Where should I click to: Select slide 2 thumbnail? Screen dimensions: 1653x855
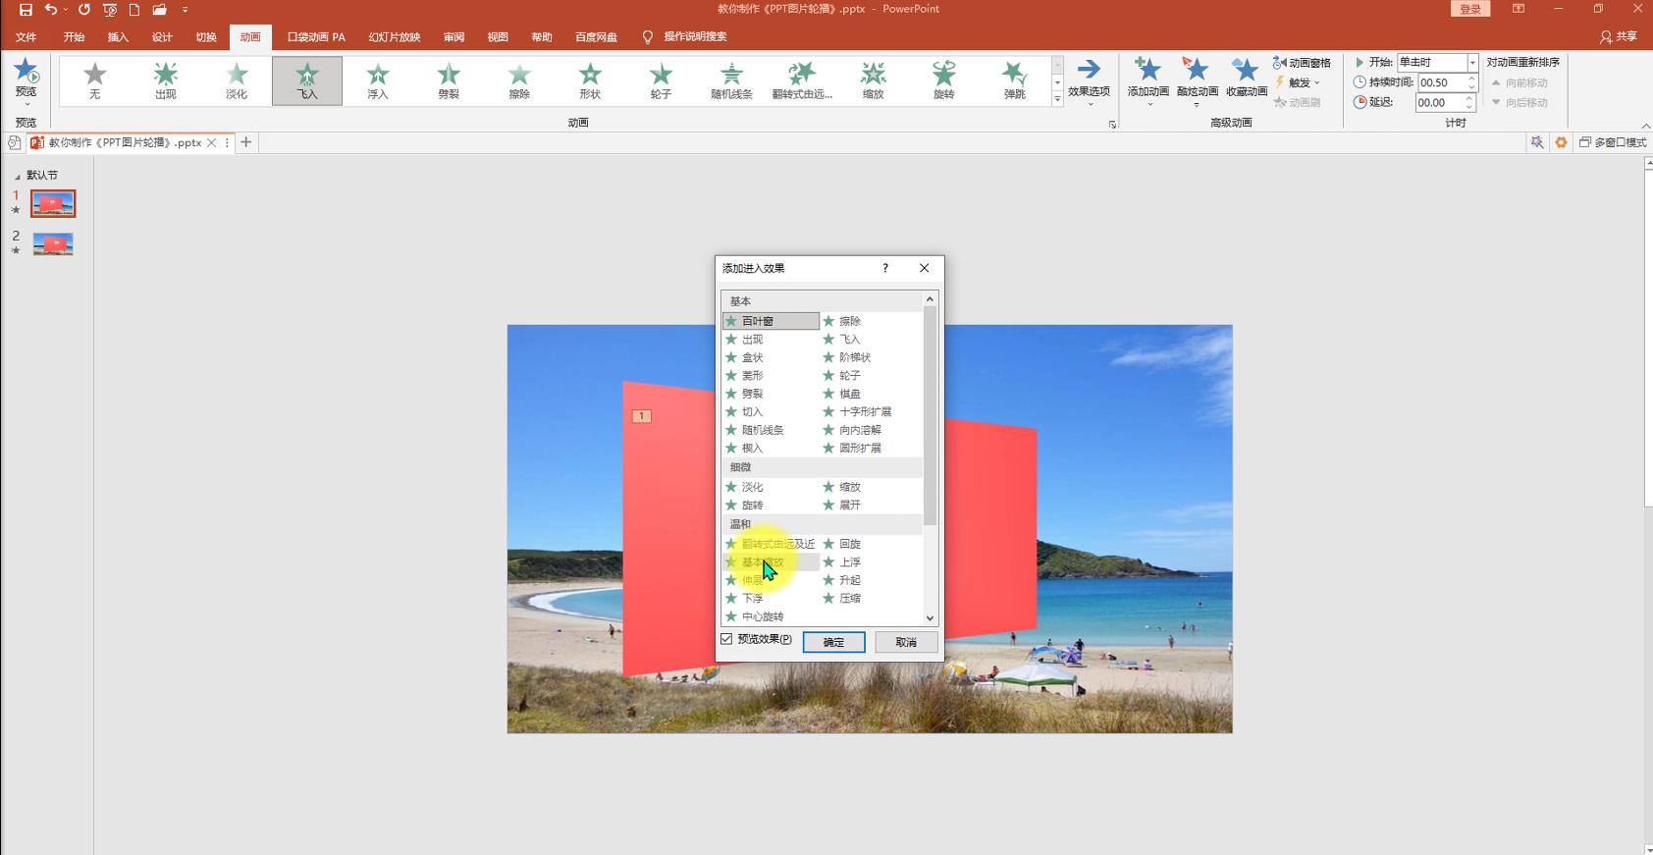[x=53, y=243]
